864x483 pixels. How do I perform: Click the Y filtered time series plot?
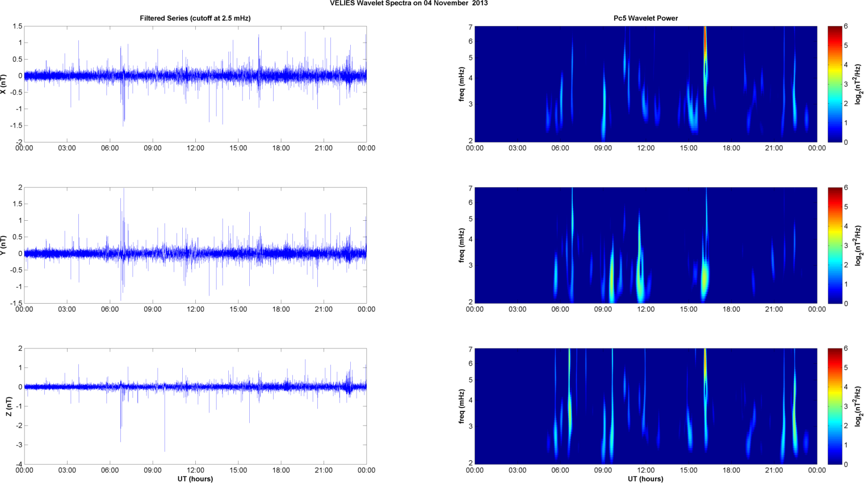click(195, 245)
